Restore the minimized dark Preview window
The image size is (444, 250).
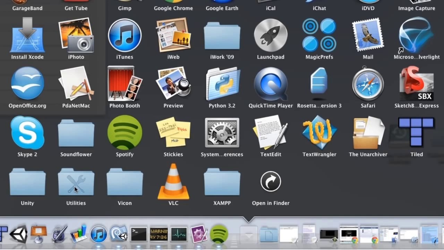(x=328, y=235)
